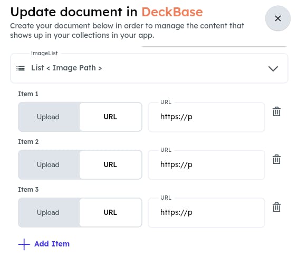Switch Item 3 to Upload mode

[x=49, y=212]
